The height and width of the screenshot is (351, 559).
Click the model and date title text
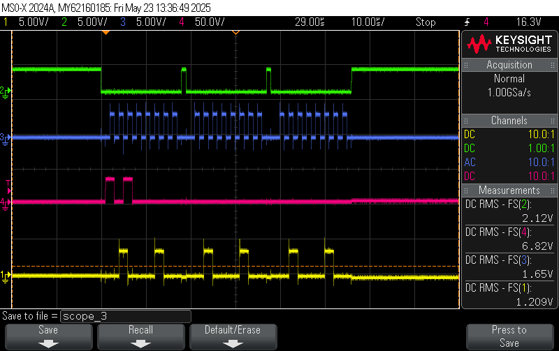point(106,8)
